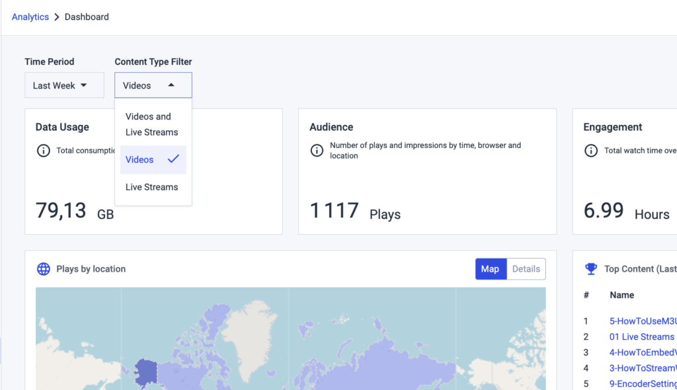This screenshot has width=677, height=390.
Task: Select Live Streams in the content filter
Action: (x=152, y=187)
